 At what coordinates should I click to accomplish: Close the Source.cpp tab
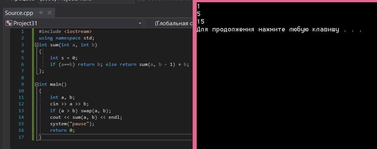[50, 13]
